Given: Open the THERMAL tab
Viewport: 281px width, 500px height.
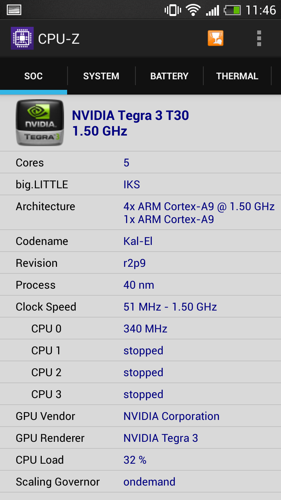Looking at the screenshot, I should [x=237, y=76].
